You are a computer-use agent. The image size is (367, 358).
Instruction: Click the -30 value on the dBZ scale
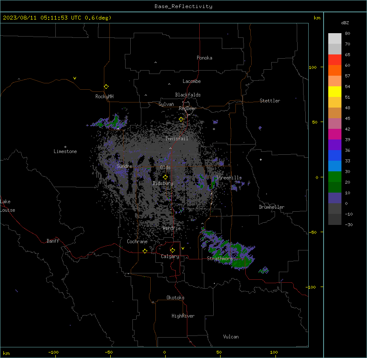point(349,224)
